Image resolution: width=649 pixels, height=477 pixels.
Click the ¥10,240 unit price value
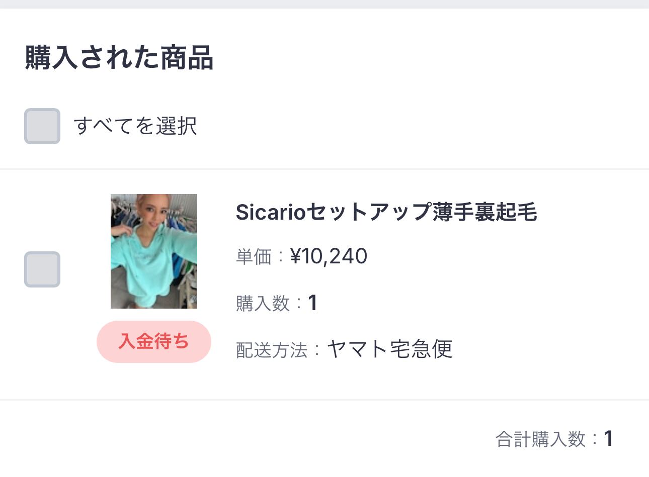click(x=329, y=256)
